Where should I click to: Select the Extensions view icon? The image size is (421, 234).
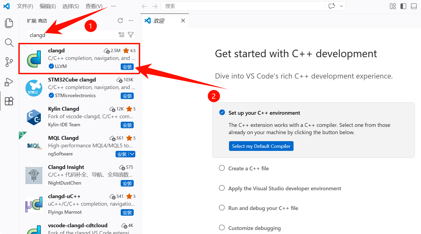coord(9,101)
